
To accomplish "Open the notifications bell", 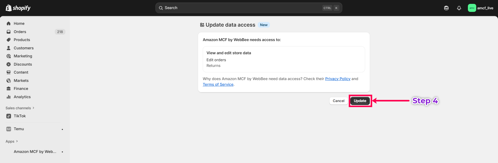I will 459,8.
